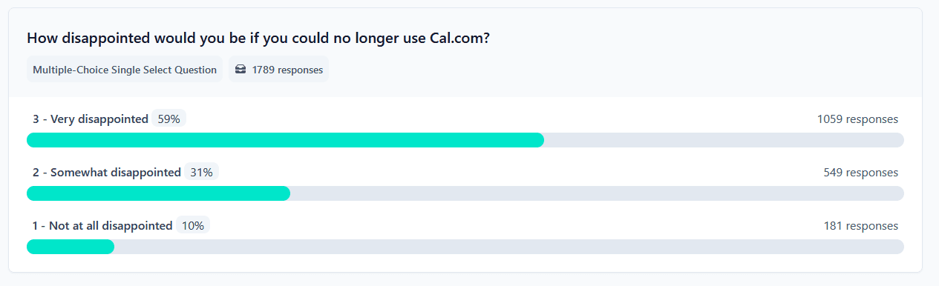Viewport: 939px width, 286px height.
Task: Select the '2 - Somewhat disappointed' label
Action: [x=107, y=172]
